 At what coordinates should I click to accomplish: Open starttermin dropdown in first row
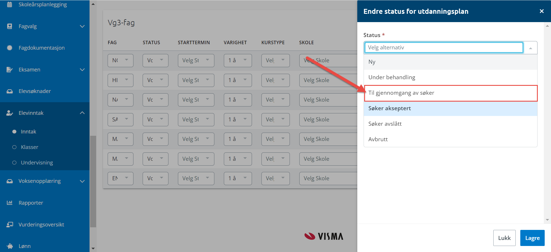[196, 61]
